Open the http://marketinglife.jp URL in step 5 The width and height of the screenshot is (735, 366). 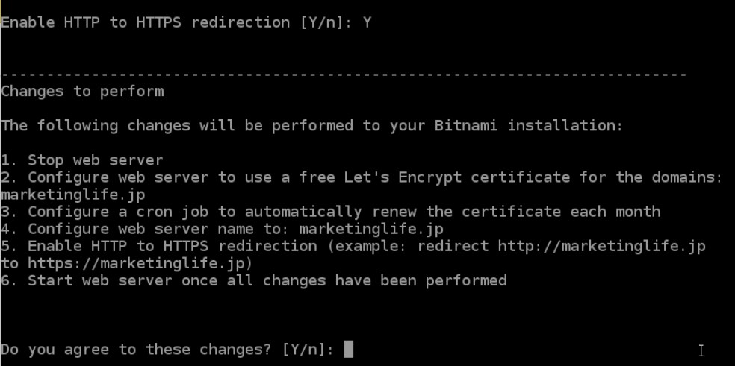601,246
